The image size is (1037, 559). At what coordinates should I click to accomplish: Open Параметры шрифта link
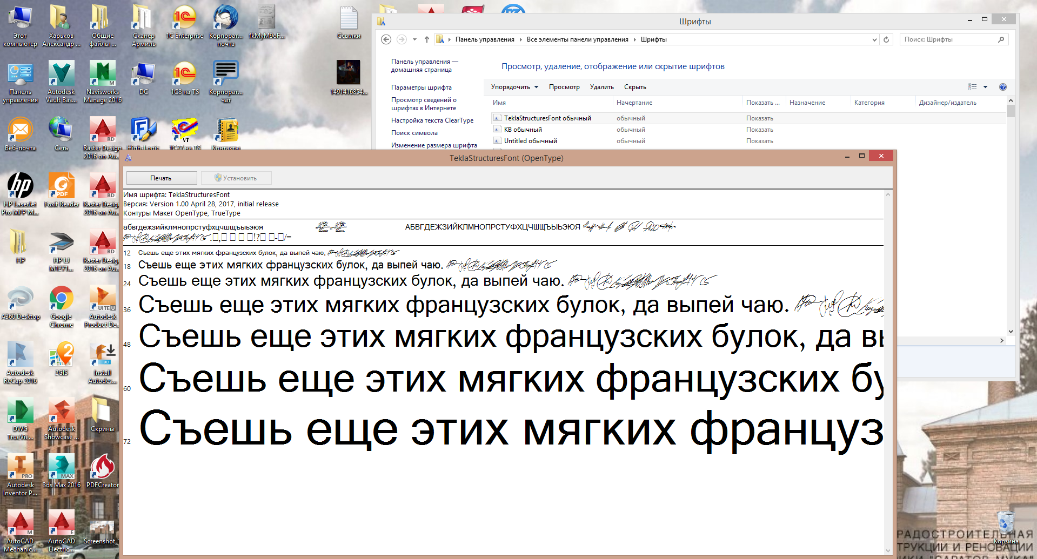[x=422, y=87]
